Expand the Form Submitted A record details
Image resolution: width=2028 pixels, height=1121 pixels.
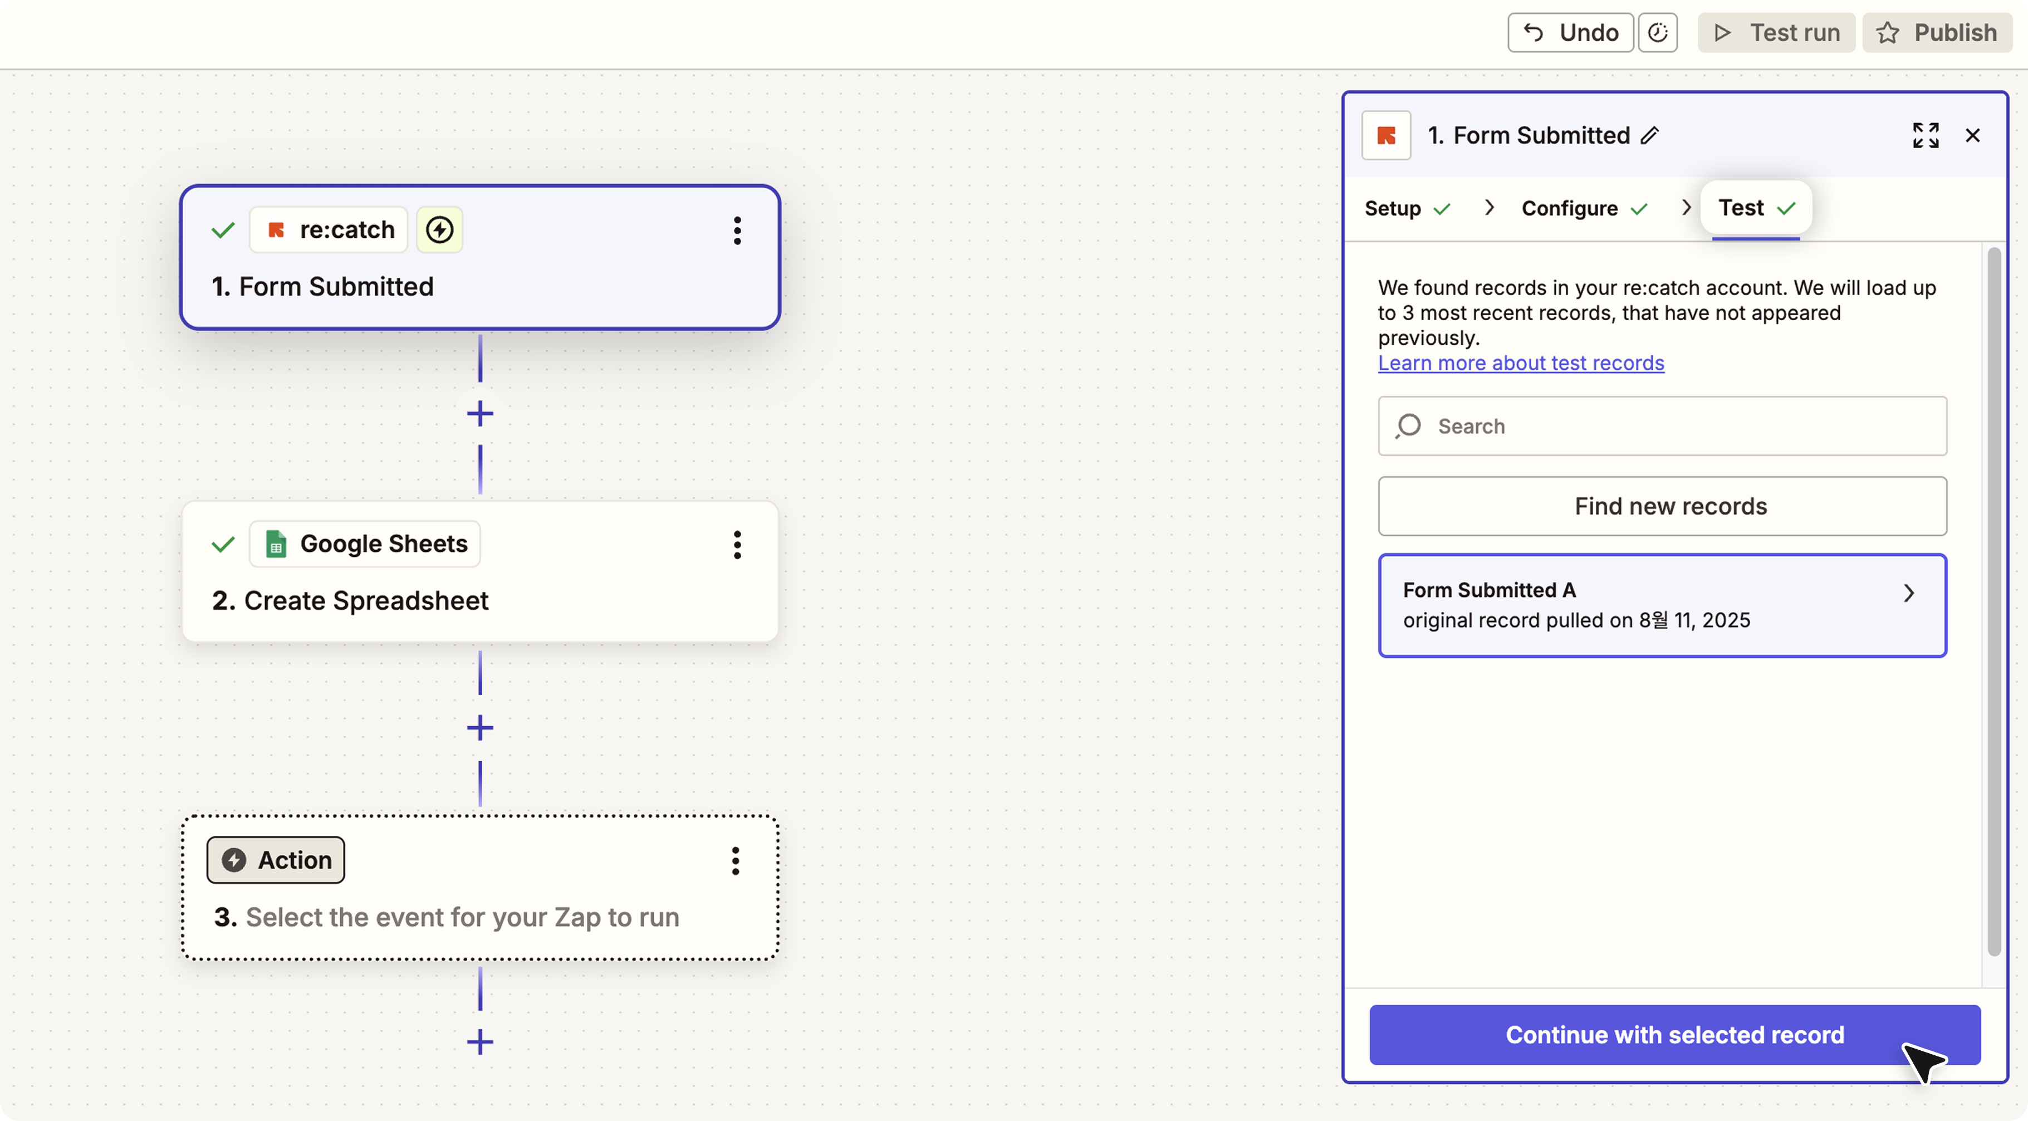tap(1908, 593)
